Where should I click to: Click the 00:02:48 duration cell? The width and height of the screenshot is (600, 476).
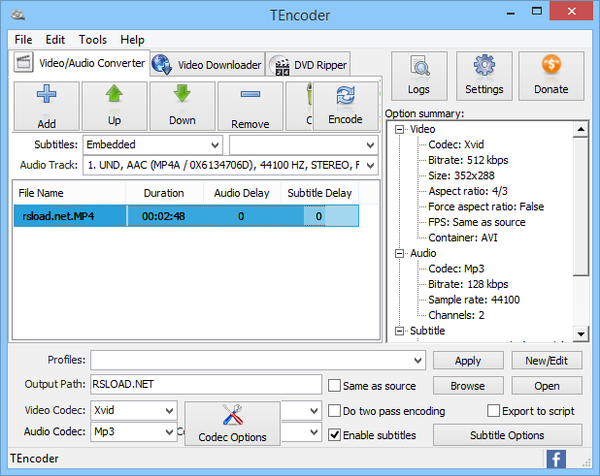164,216
